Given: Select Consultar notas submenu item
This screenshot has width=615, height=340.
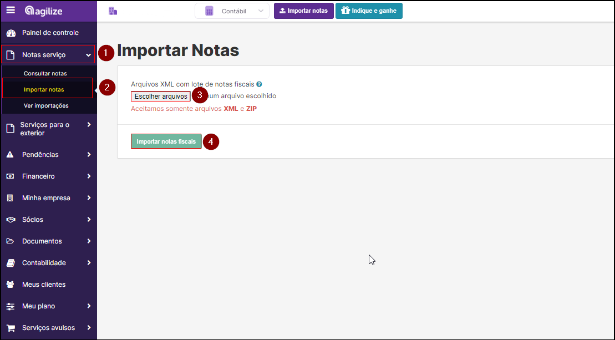Looking at the screenshot, I should 45,73.
